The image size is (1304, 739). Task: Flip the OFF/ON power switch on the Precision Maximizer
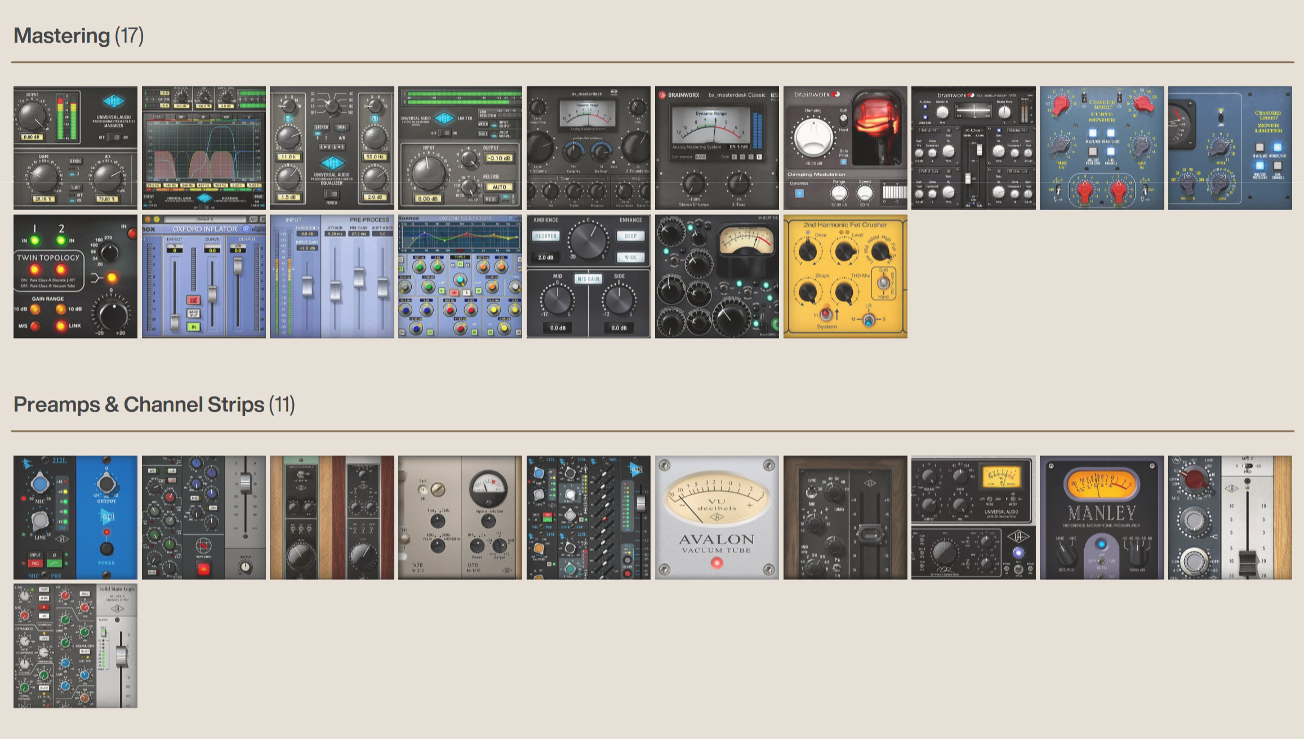(113, 137)
